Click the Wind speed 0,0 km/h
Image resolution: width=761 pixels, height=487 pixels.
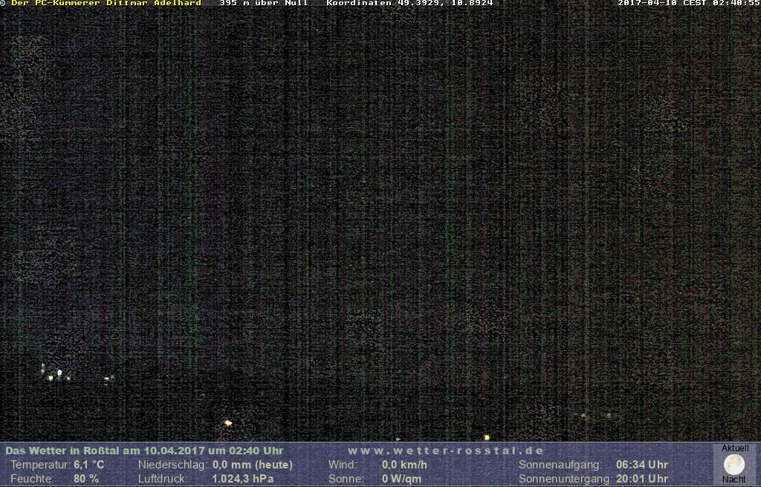tap(404, 465)
